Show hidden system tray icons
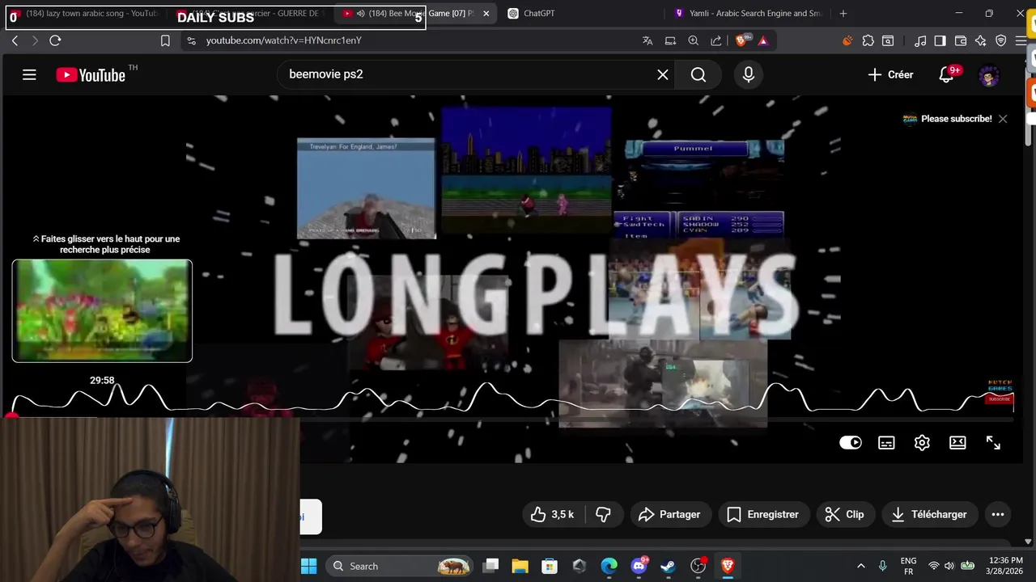The width and height of the screenshot is (1036, 582). click(860, 566)
